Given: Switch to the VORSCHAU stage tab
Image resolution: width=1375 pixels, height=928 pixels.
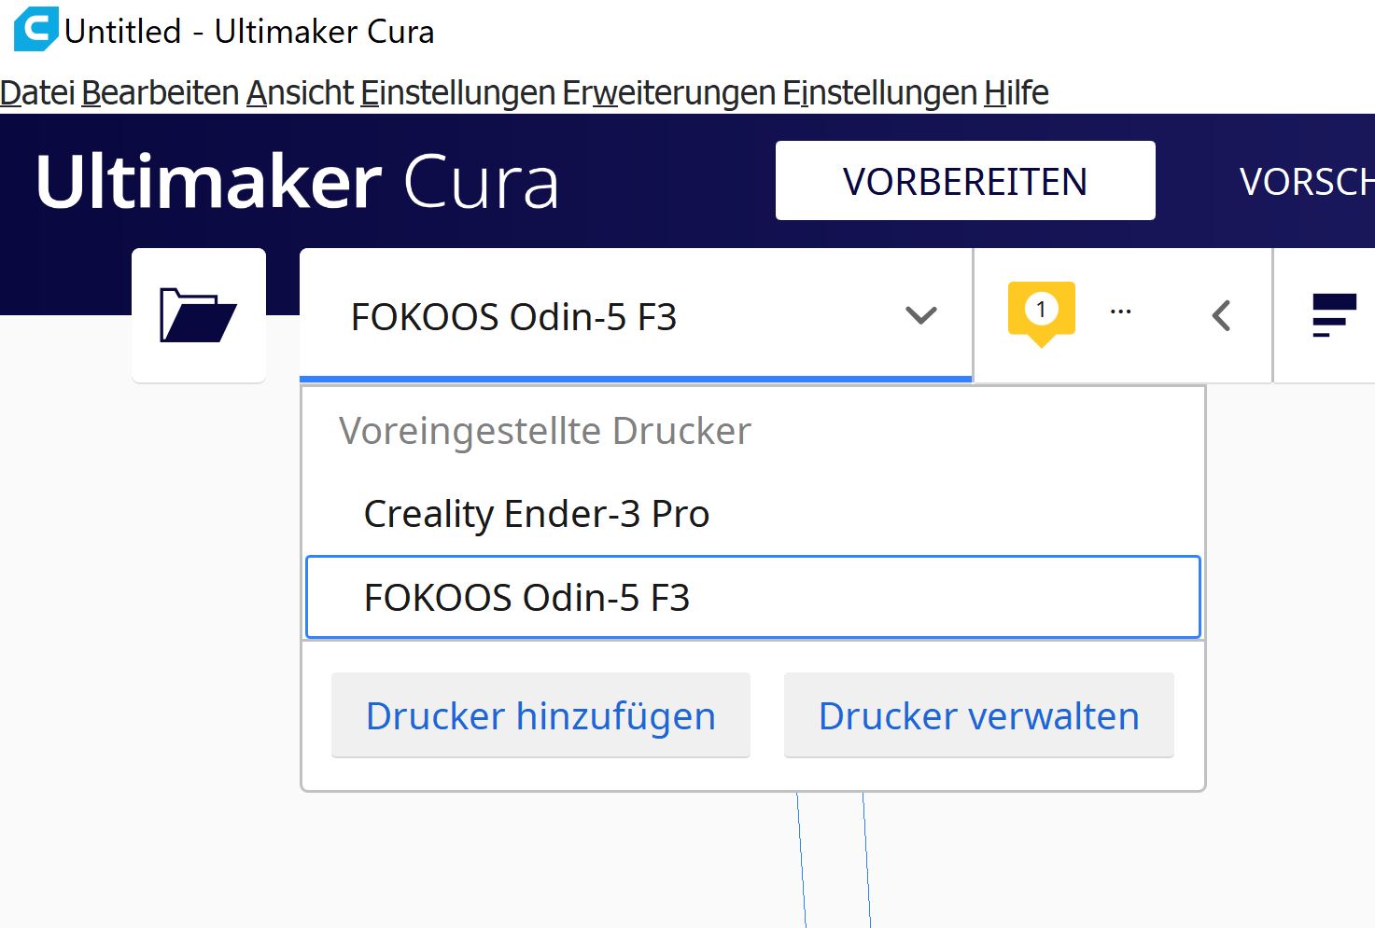Looking at the screenshot, I should coord(1307,181).
